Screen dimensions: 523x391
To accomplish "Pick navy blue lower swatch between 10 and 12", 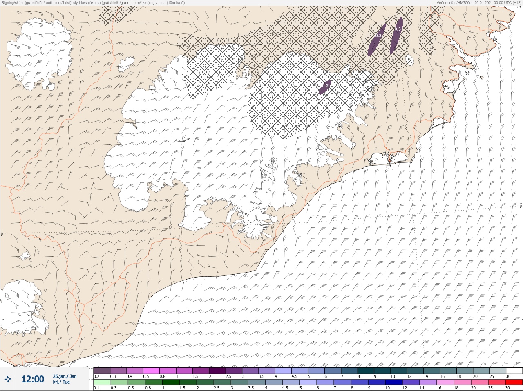I will pos(394,383).
